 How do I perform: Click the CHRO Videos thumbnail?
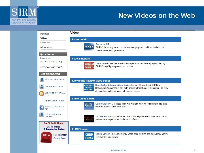coord(89,136)
